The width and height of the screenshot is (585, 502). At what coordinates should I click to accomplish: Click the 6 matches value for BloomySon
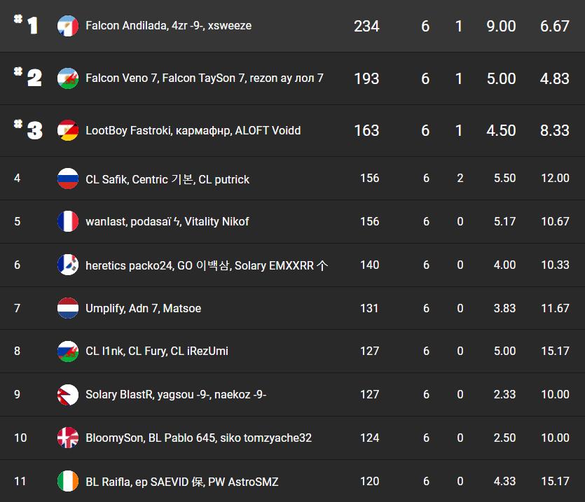[425, 438]
